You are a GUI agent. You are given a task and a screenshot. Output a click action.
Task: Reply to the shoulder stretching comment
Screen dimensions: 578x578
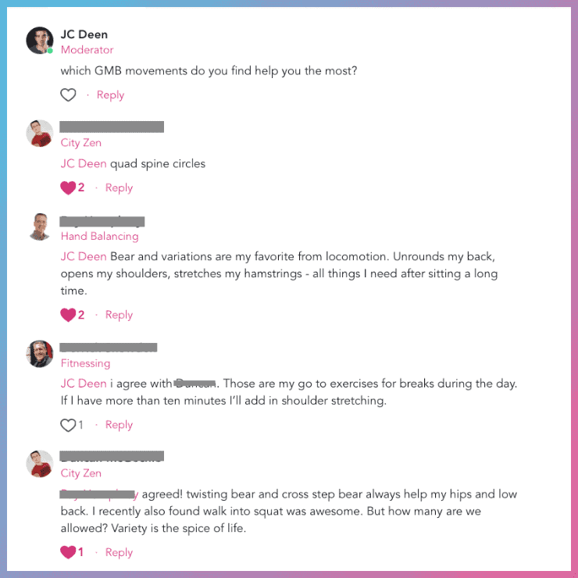pyautogui.click(x=119, y=425)
